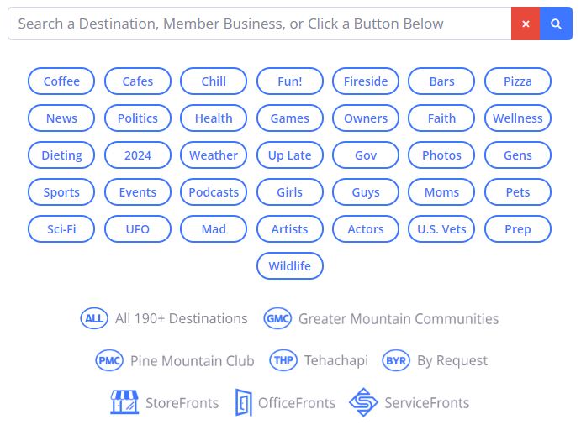The height and width of the screenshot is (430, 581).
Task: Open the Podcasts category
Action: [214, 192]
